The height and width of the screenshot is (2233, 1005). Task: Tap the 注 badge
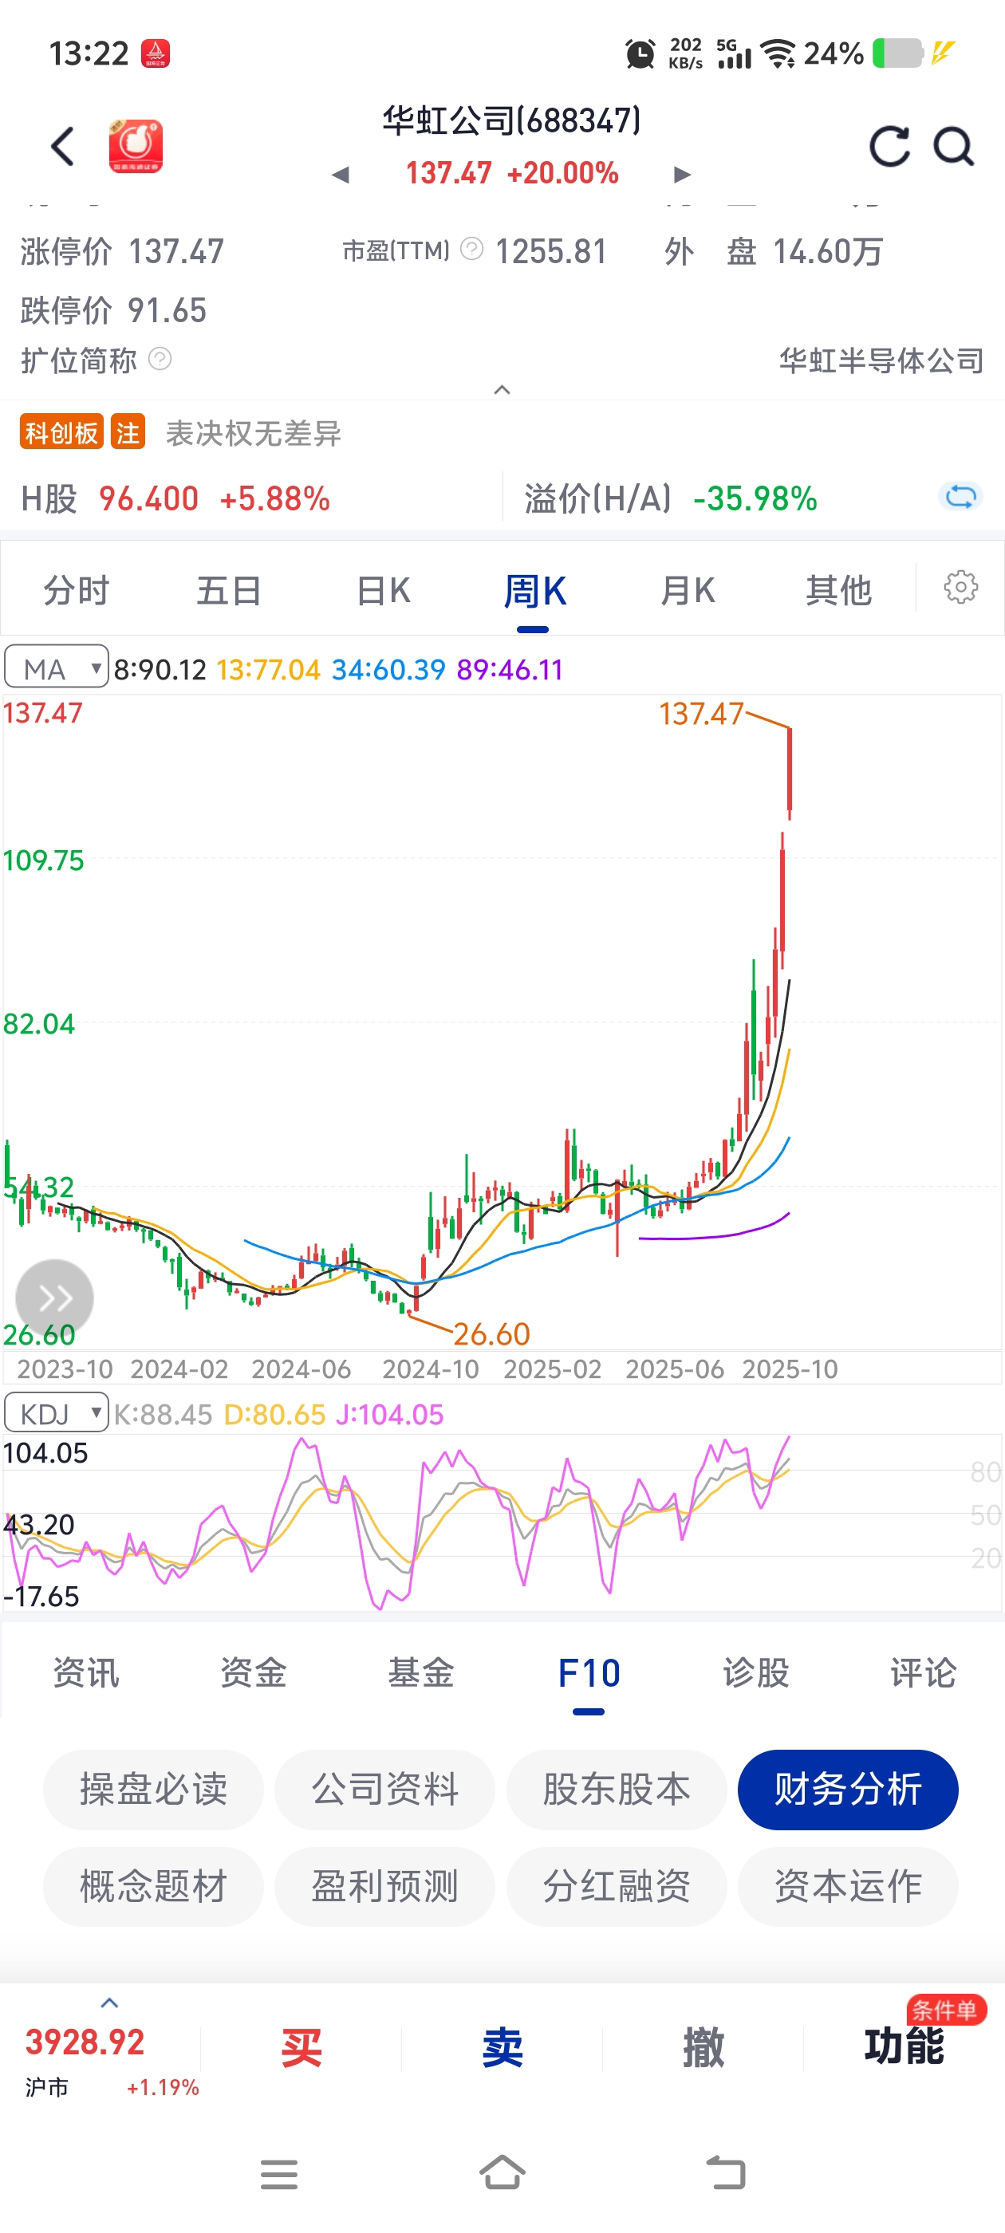click(128, 432)
